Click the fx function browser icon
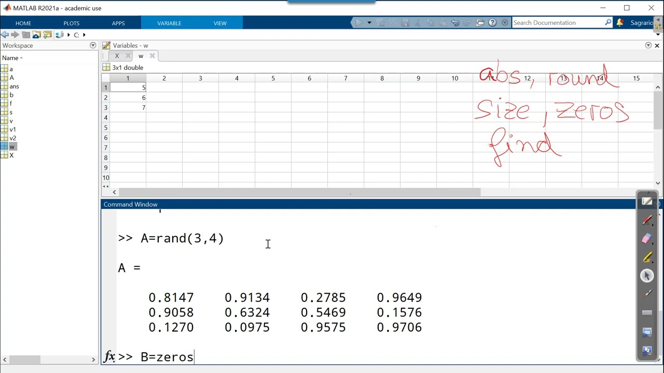Screen dimensions: 664x373 click(x=109, y=356)
